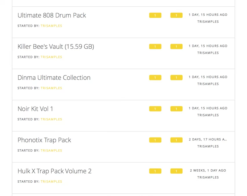The height and width of the screenshot is (196, 247).
Task: Click the yellow Trisamples author link under Killer Bee's Vault
Action: tap(51, 57)
